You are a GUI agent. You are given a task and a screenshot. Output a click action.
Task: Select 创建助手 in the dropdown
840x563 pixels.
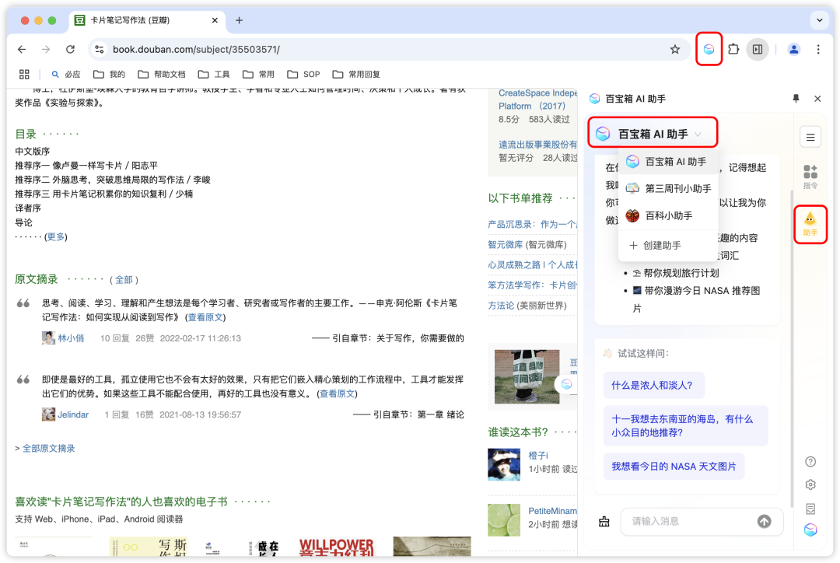668,246
